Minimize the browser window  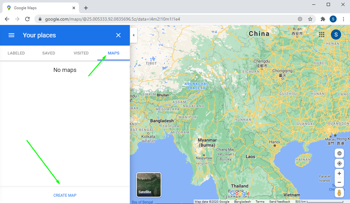[x=314, y=4]
